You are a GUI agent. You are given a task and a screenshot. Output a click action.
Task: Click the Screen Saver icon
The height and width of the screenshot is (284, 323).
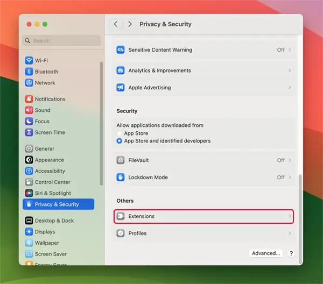tap(29, 254)
